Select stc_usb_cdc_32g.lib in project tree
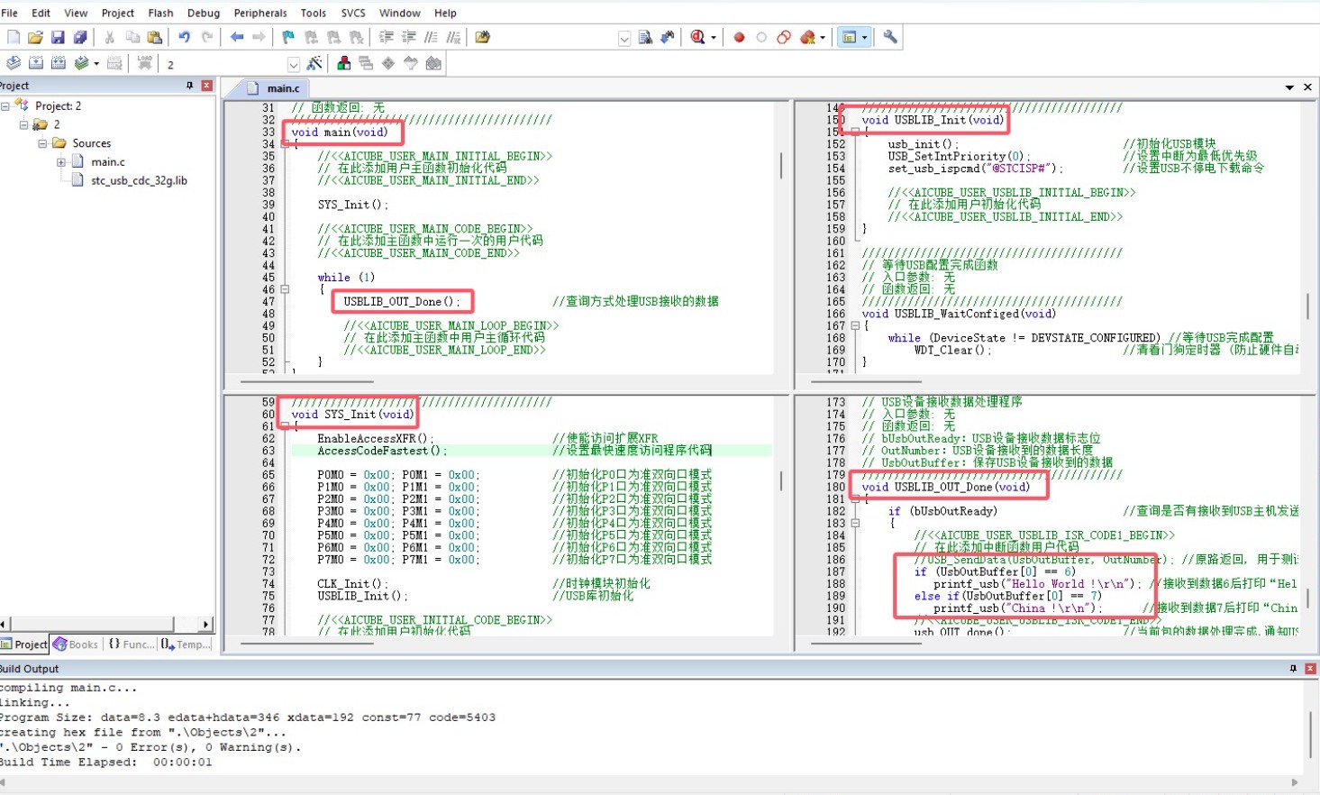The width and height of the screenshot is (1320, 795). 139,181
